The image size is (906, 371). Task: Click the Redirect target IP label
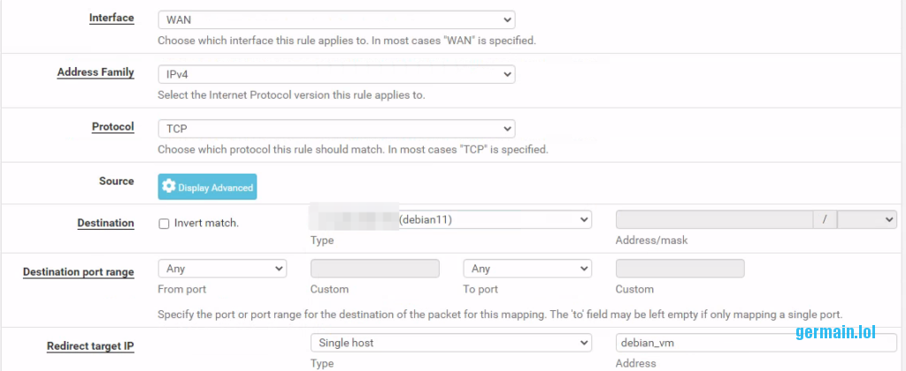click(x=90, y=346)
